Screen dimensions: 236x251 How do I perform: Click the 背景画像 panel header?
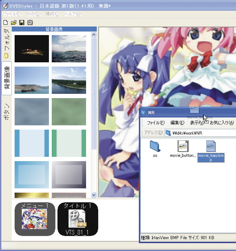54,29
